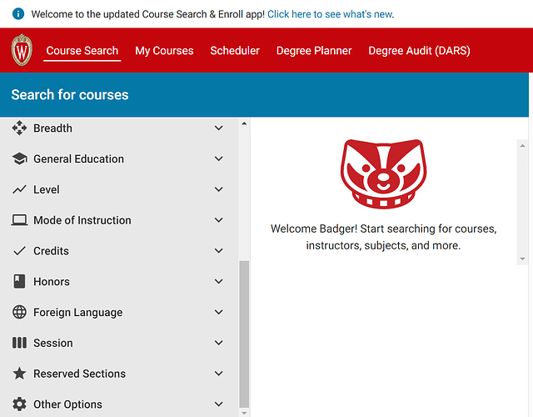Click the Credits filter label
Viewport: 533px width, 417px height.
[x=51, y=251]
